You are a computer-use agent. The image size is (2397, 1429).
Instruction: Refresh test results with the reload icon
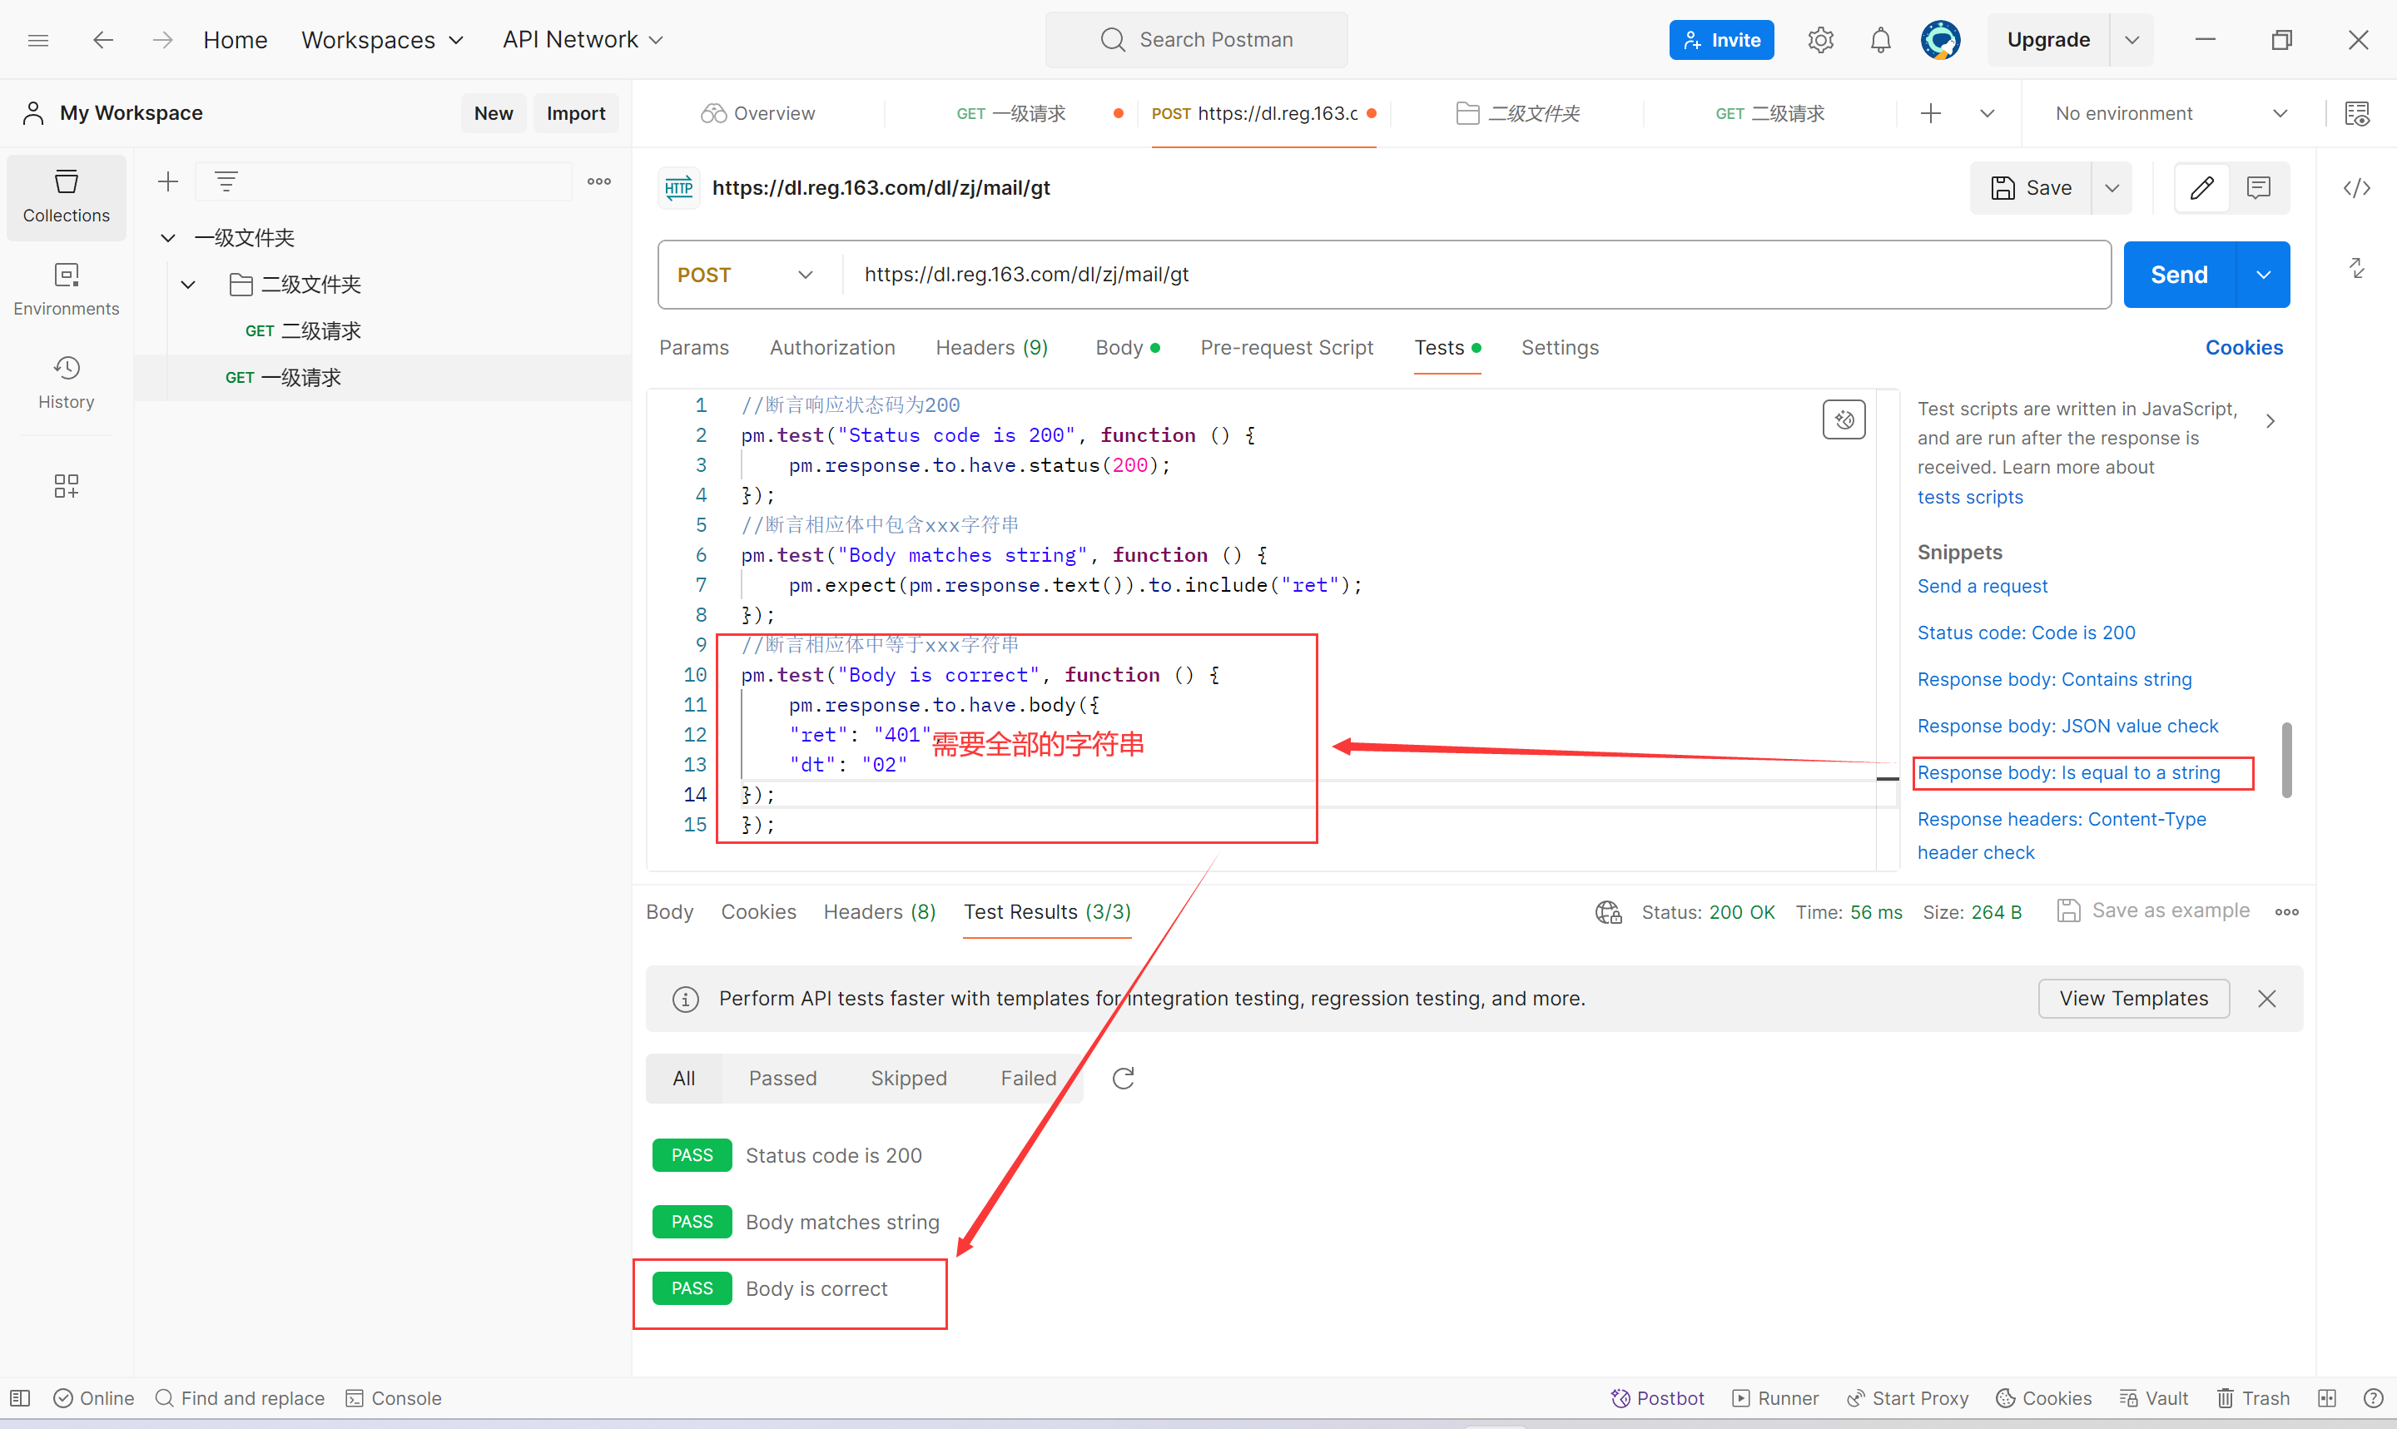(1123, 1079)
